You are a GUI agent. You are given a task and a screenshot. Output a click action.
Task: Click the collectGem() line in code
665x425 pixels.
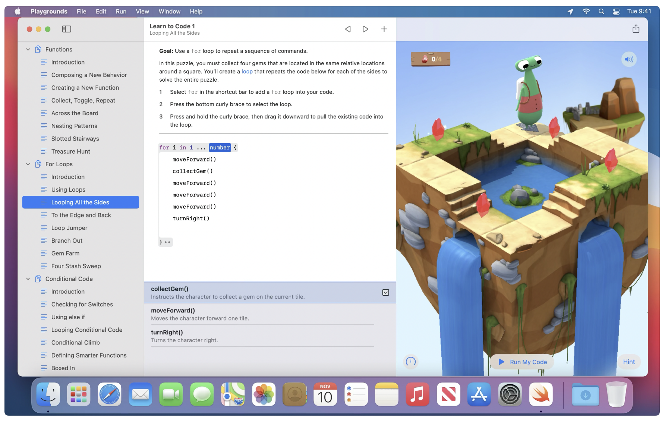(x=193, y=171)
